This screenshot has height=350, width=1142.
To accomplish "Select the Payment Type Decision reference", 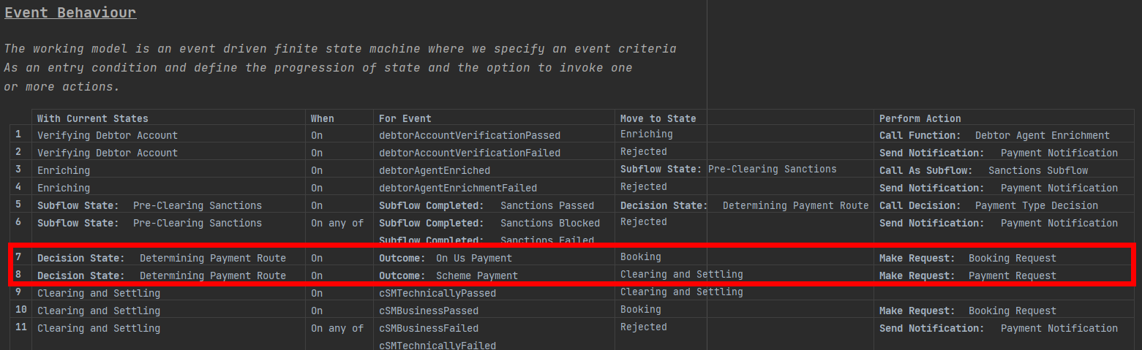I will point(1036,205).
